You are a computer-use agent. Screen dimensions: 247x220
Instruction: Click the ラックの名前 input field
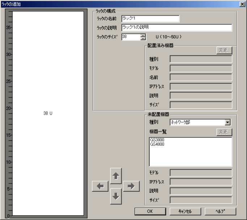coord(150,18)
